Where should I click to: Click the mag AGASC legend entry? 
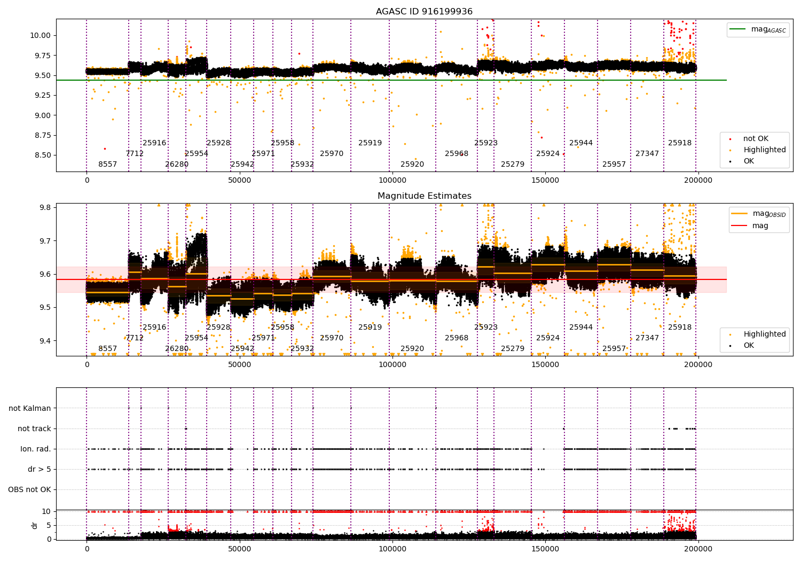tap(758, 30)
